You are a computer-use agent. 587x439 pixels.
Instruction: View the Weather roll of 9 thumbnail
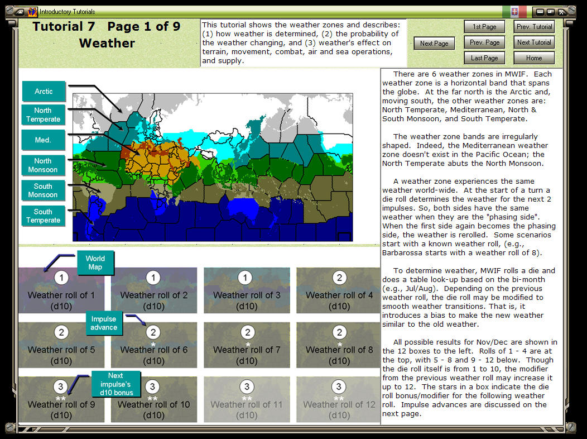click(x=61, y=399)
